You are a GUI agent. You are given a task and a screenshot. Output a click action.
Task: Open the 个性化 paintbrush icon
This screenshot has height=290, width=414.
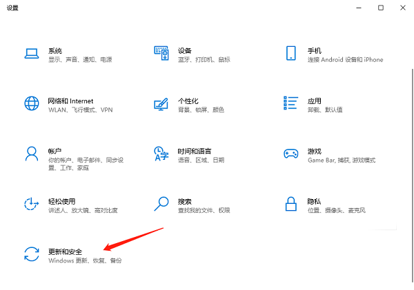point(161,104)
